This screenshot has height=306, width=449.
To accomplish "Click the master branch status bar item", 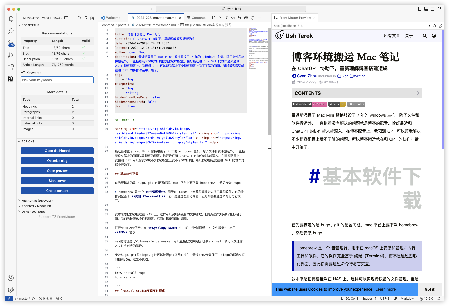I will [x=23, y=299].
